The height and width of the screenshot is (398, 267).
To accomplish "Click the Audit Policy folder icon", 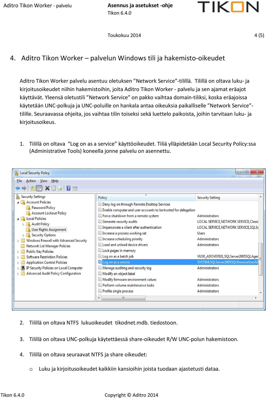I will pyautogui.click(x=28, y=224).
